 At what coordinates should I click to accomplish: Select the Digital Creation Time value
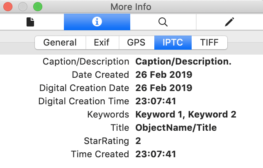[x=156, y=101]
